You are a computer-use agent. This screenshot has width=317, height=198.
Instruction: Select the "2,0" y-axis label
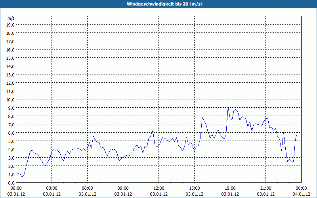(x=11, y=166)
